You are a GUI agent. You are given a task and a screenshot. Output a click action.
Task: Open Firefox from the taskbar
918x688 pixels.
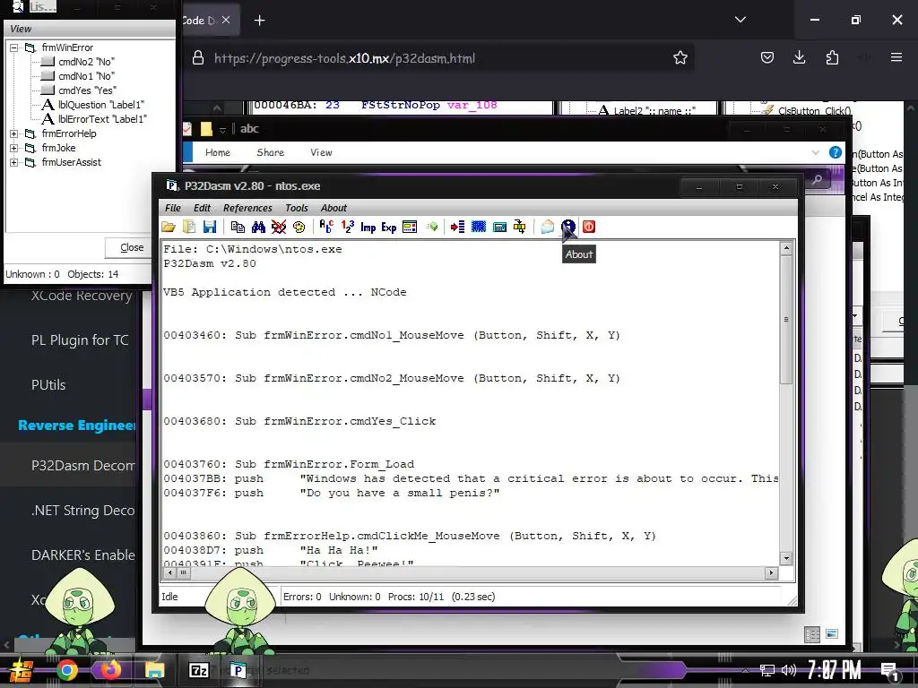pyautogui.click(x=110, y=670)
